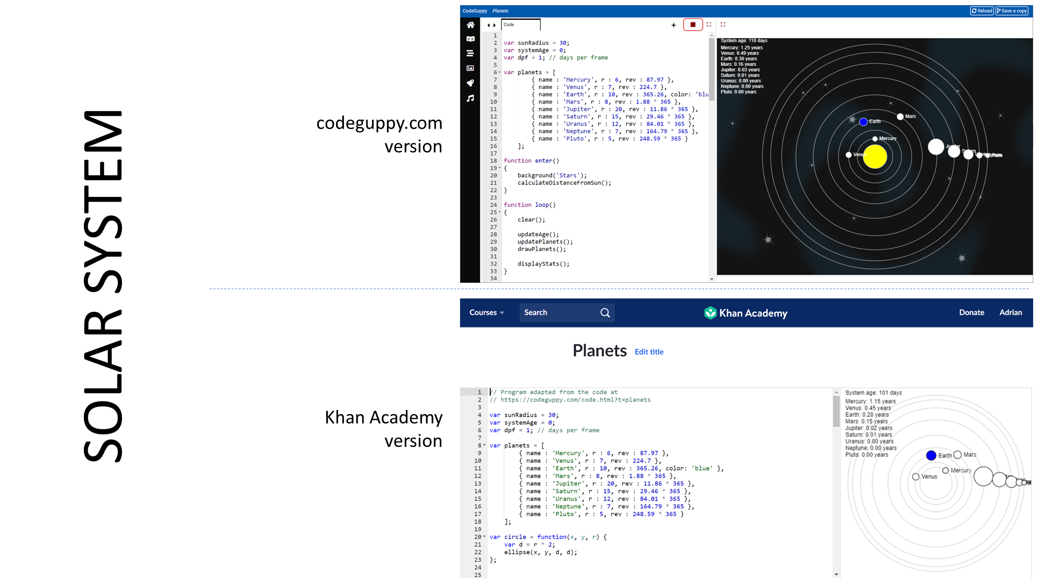Click the Planets program title in CodeGuppy header
1042x586 pixels.
click(x=500, y=11)
